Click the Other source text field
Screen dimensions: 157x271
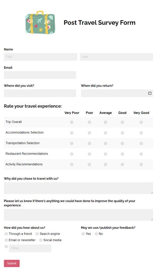click(30, 248)
